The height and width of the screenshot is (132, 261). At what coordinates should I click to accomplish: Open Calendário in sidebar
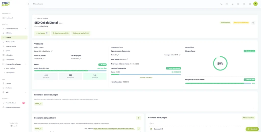[x=14, y=55]
